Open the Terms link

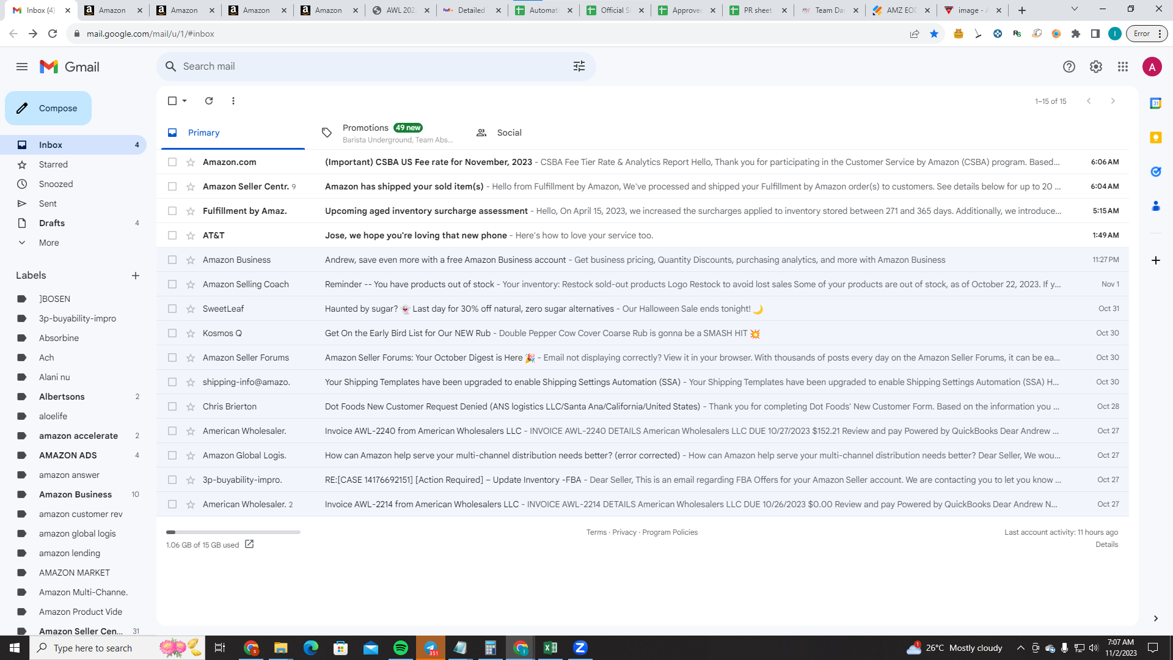(596, 532)
